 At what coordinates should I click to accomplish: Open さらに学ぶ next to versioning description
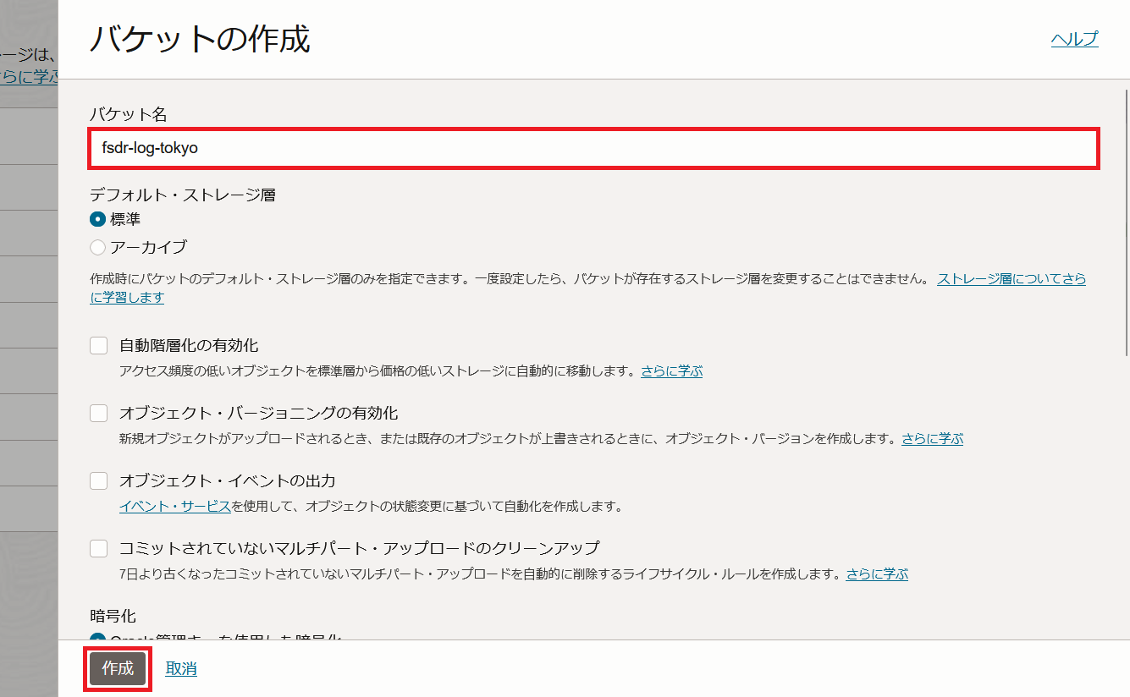tap(931, 437)
